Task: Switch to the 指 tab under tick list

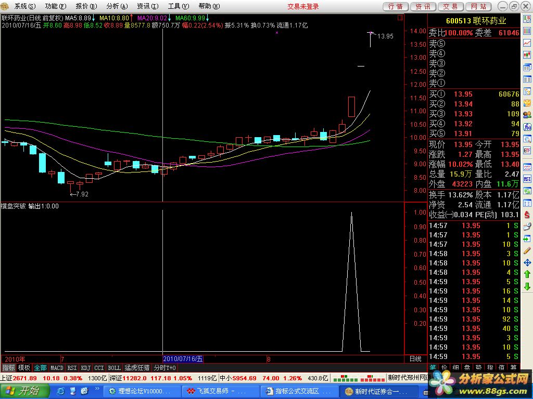Action: pos(490,367)
